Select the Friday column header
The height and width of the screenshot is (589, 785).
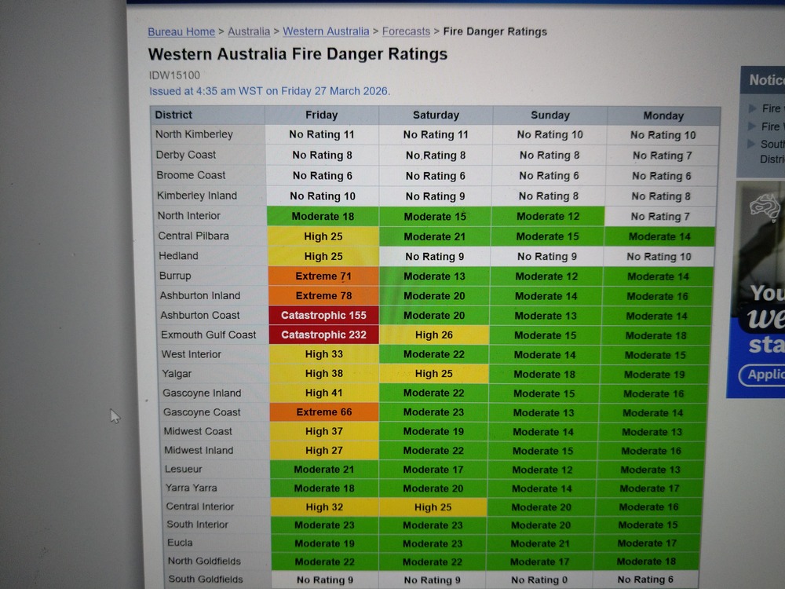[x=322, y=115]
